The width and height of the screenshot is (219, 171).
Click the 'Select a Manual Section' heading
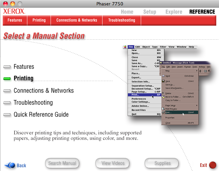pyautogui.click(x=44, y=36)
